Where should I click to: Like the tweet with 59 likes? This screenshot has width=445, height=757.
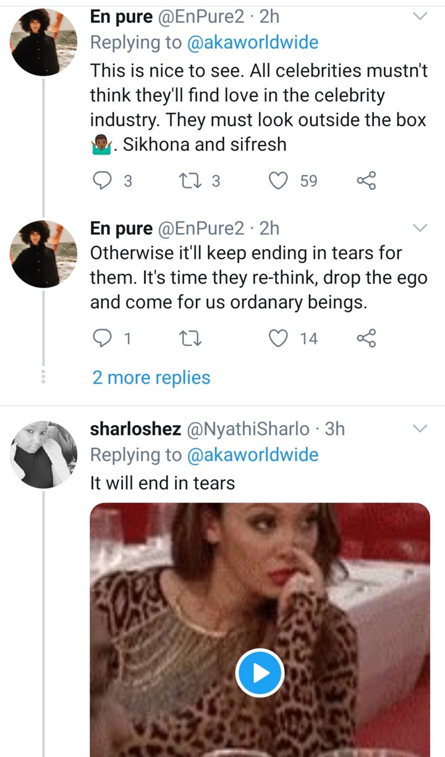(280, 180)
